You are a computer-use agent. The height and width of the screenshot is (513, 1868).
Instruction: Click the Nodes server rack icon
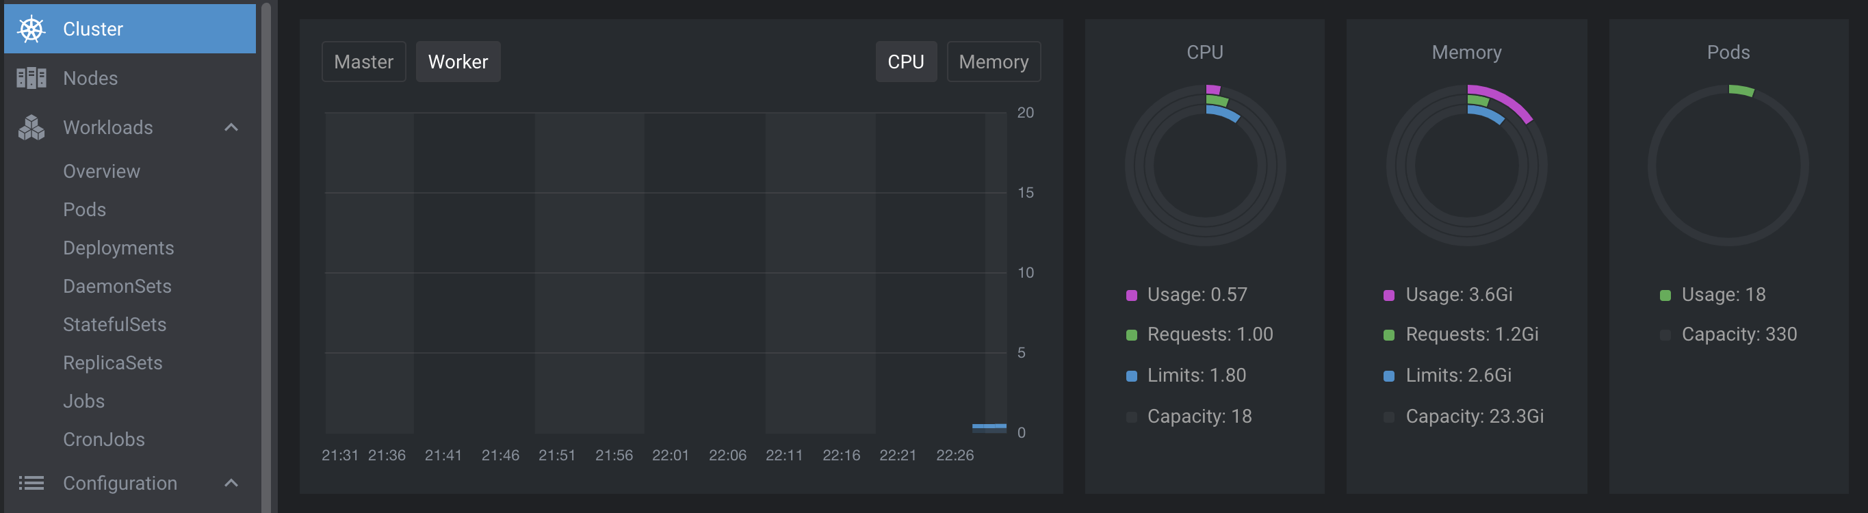pyautogui.click(x=31, y=78)
